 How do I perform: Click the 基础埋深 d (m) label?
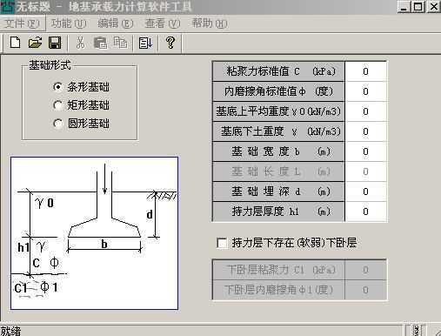point(278,192)
